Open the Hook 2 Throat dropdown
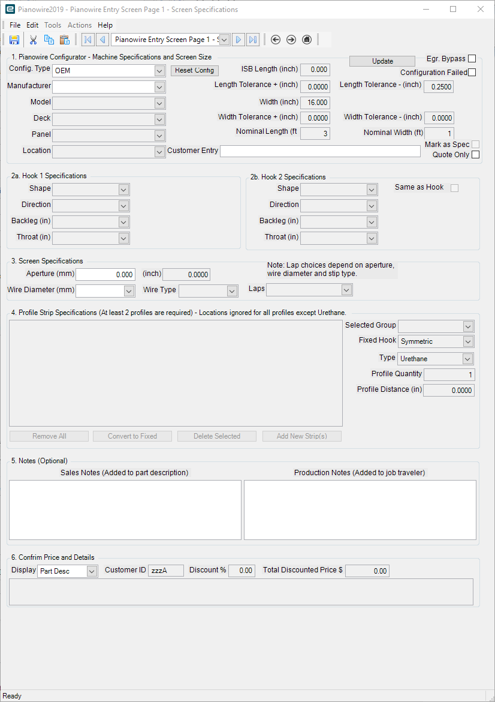This screenshot has width=495, height=702. coord(372,238)
